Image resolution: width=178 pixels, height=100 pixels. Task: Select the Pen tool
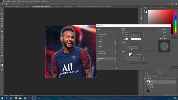(x=2, y=45)
